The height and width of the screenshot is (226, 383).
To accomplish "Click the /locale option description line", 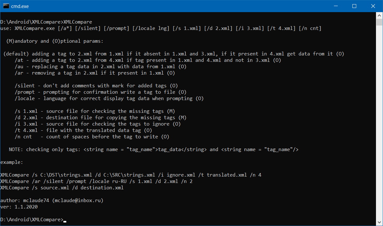I will (109, 98).
